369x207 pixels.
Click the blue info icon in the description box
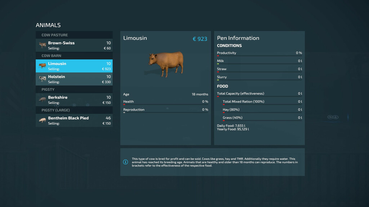click(125, 162)
